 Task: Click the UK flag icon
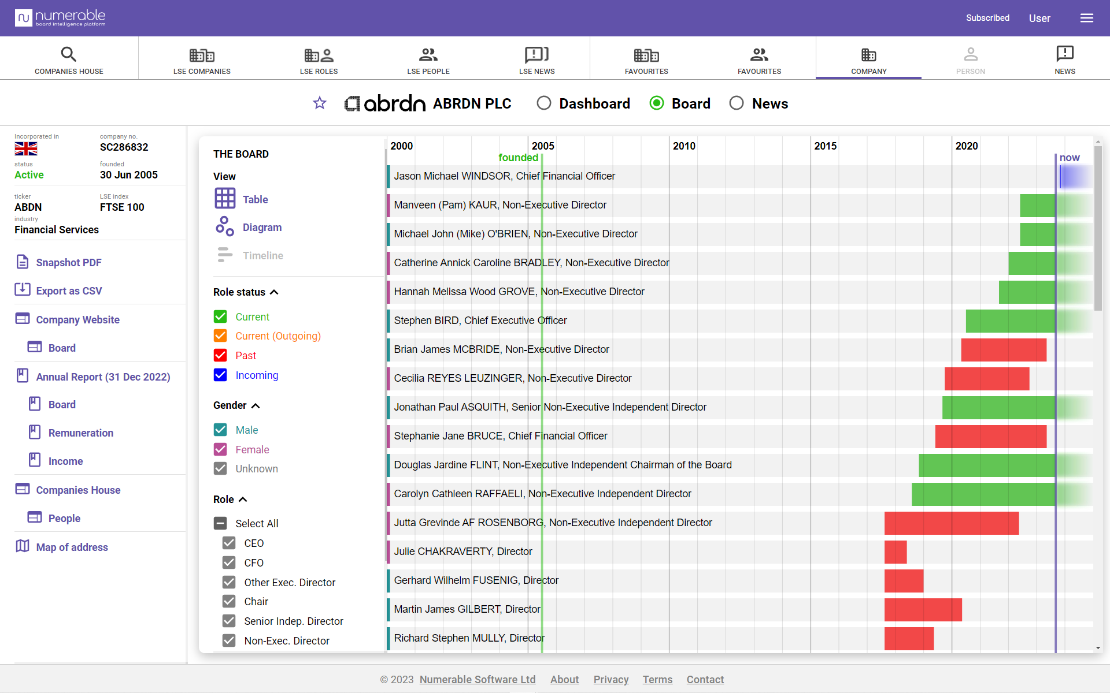pyautogui.click(x=26, y=149)
